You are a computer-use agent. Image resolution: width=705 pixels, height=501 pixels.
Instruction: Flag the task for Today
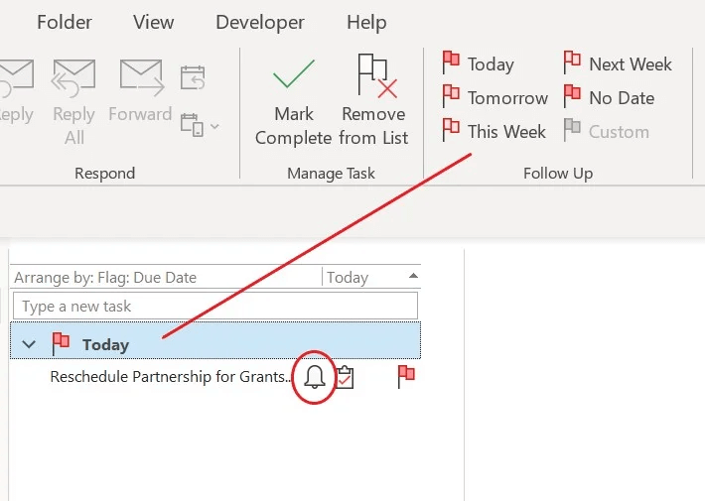pos(479,64)
